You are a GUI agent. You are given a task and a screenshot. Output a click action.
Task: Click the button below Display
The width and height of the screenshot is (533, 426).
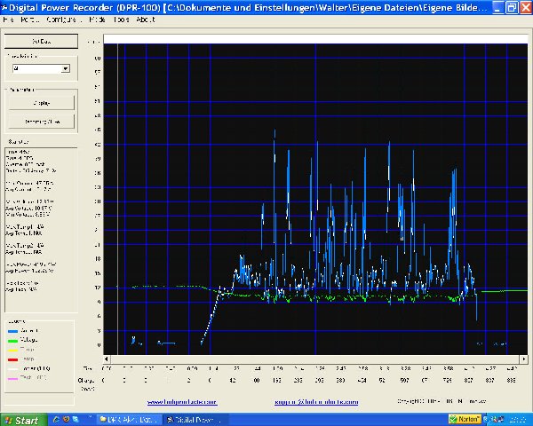pyautogui.click(x=41, y=122)
